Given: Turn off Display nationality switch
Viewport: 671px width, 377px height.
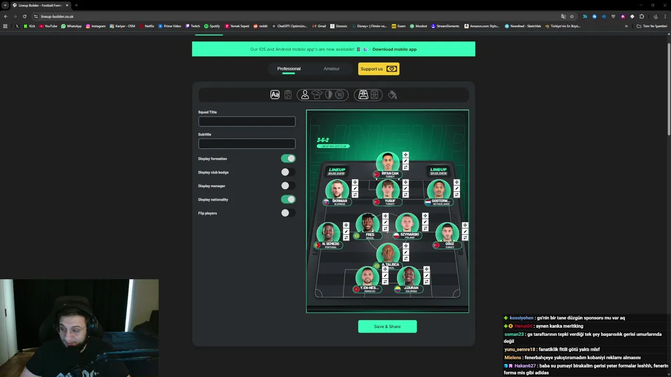Looking at the screenshot, I should coord(288,199).
